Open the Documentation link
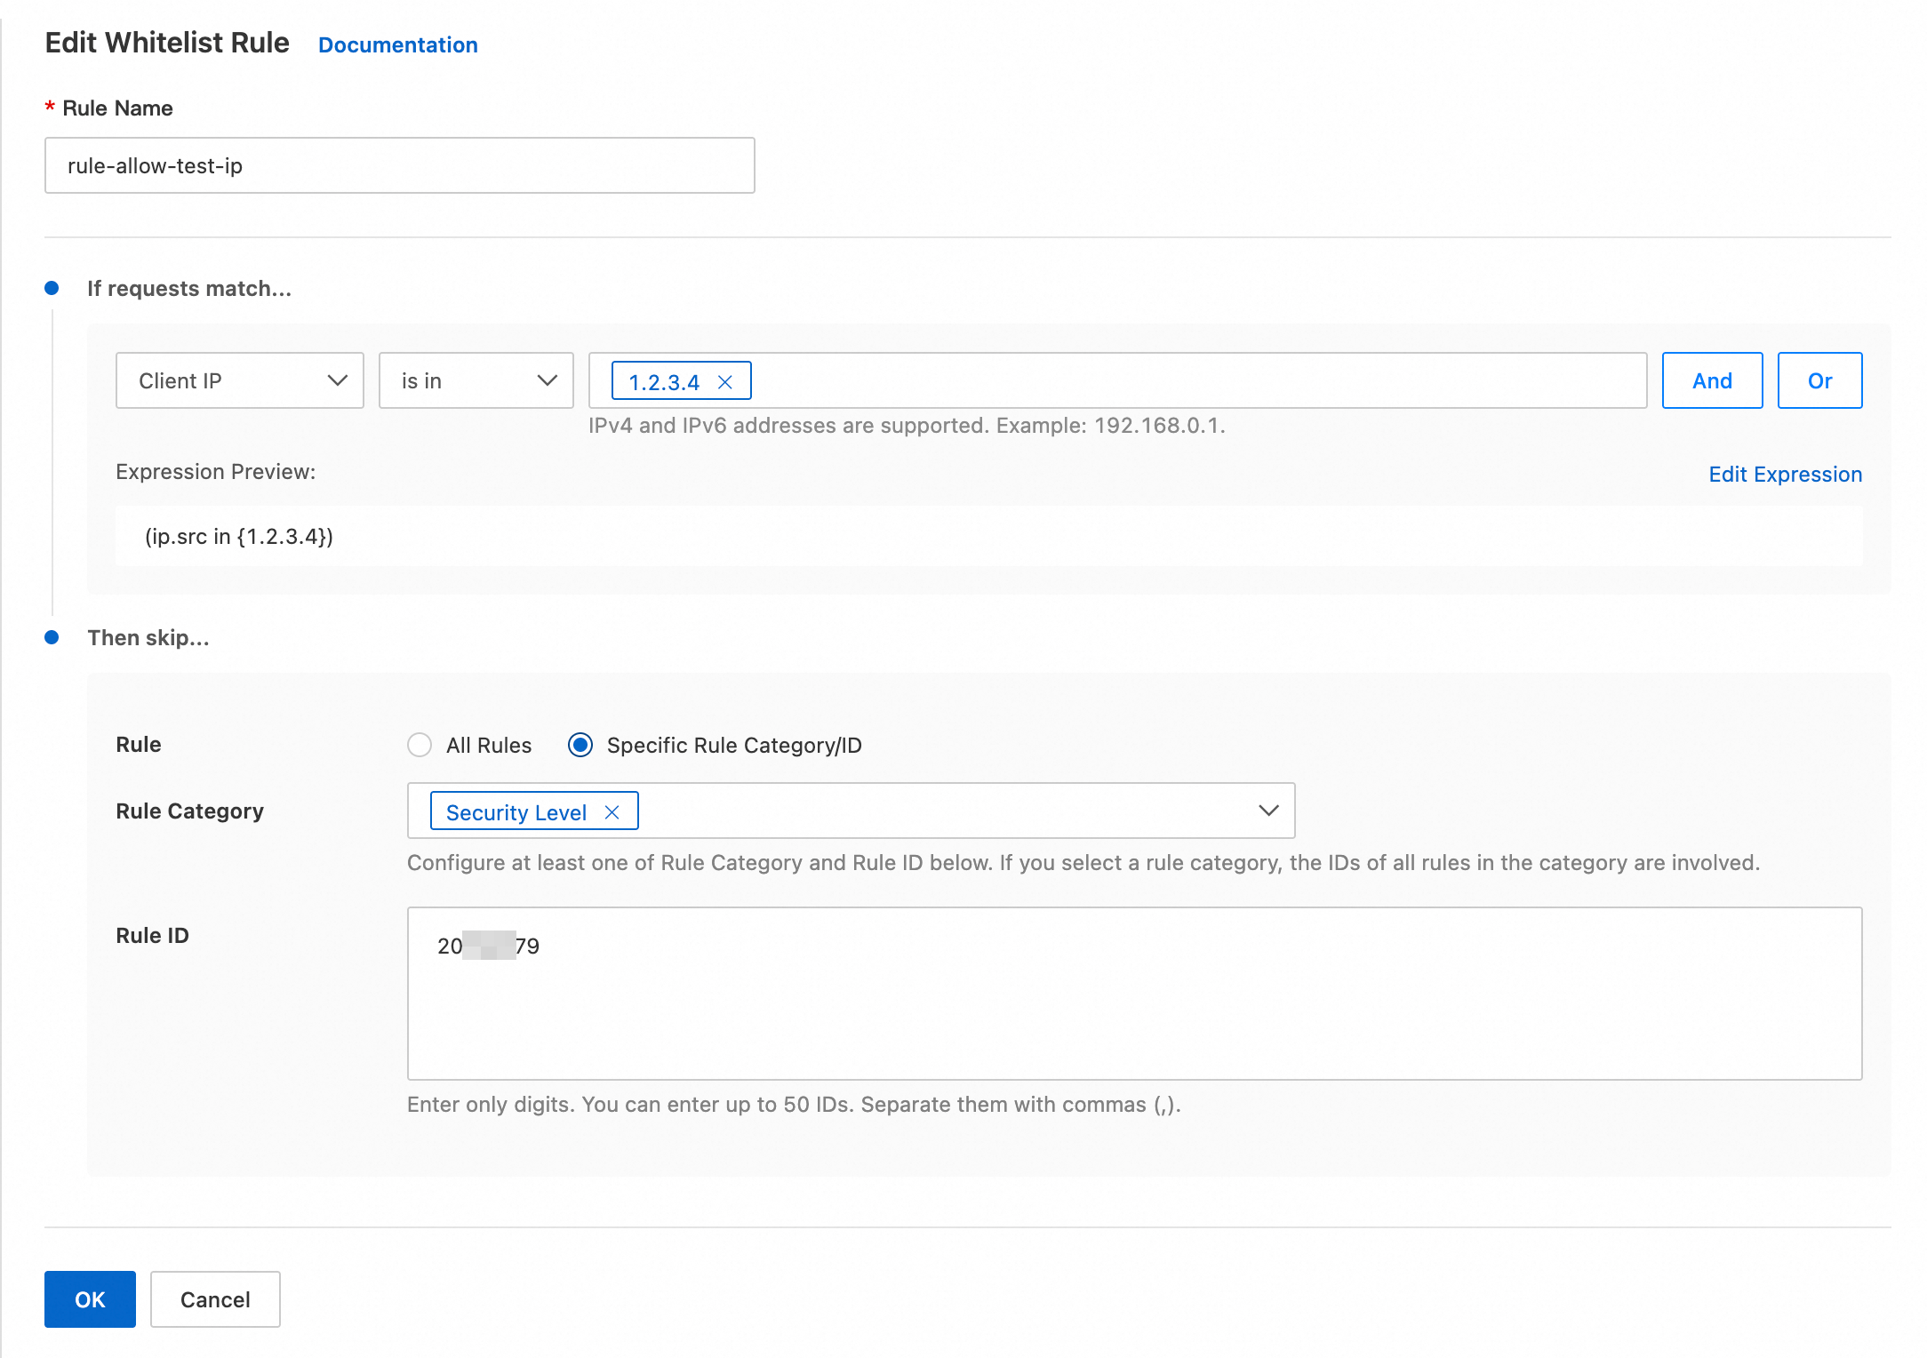The image size is (1927, 1358). [397, 44]
